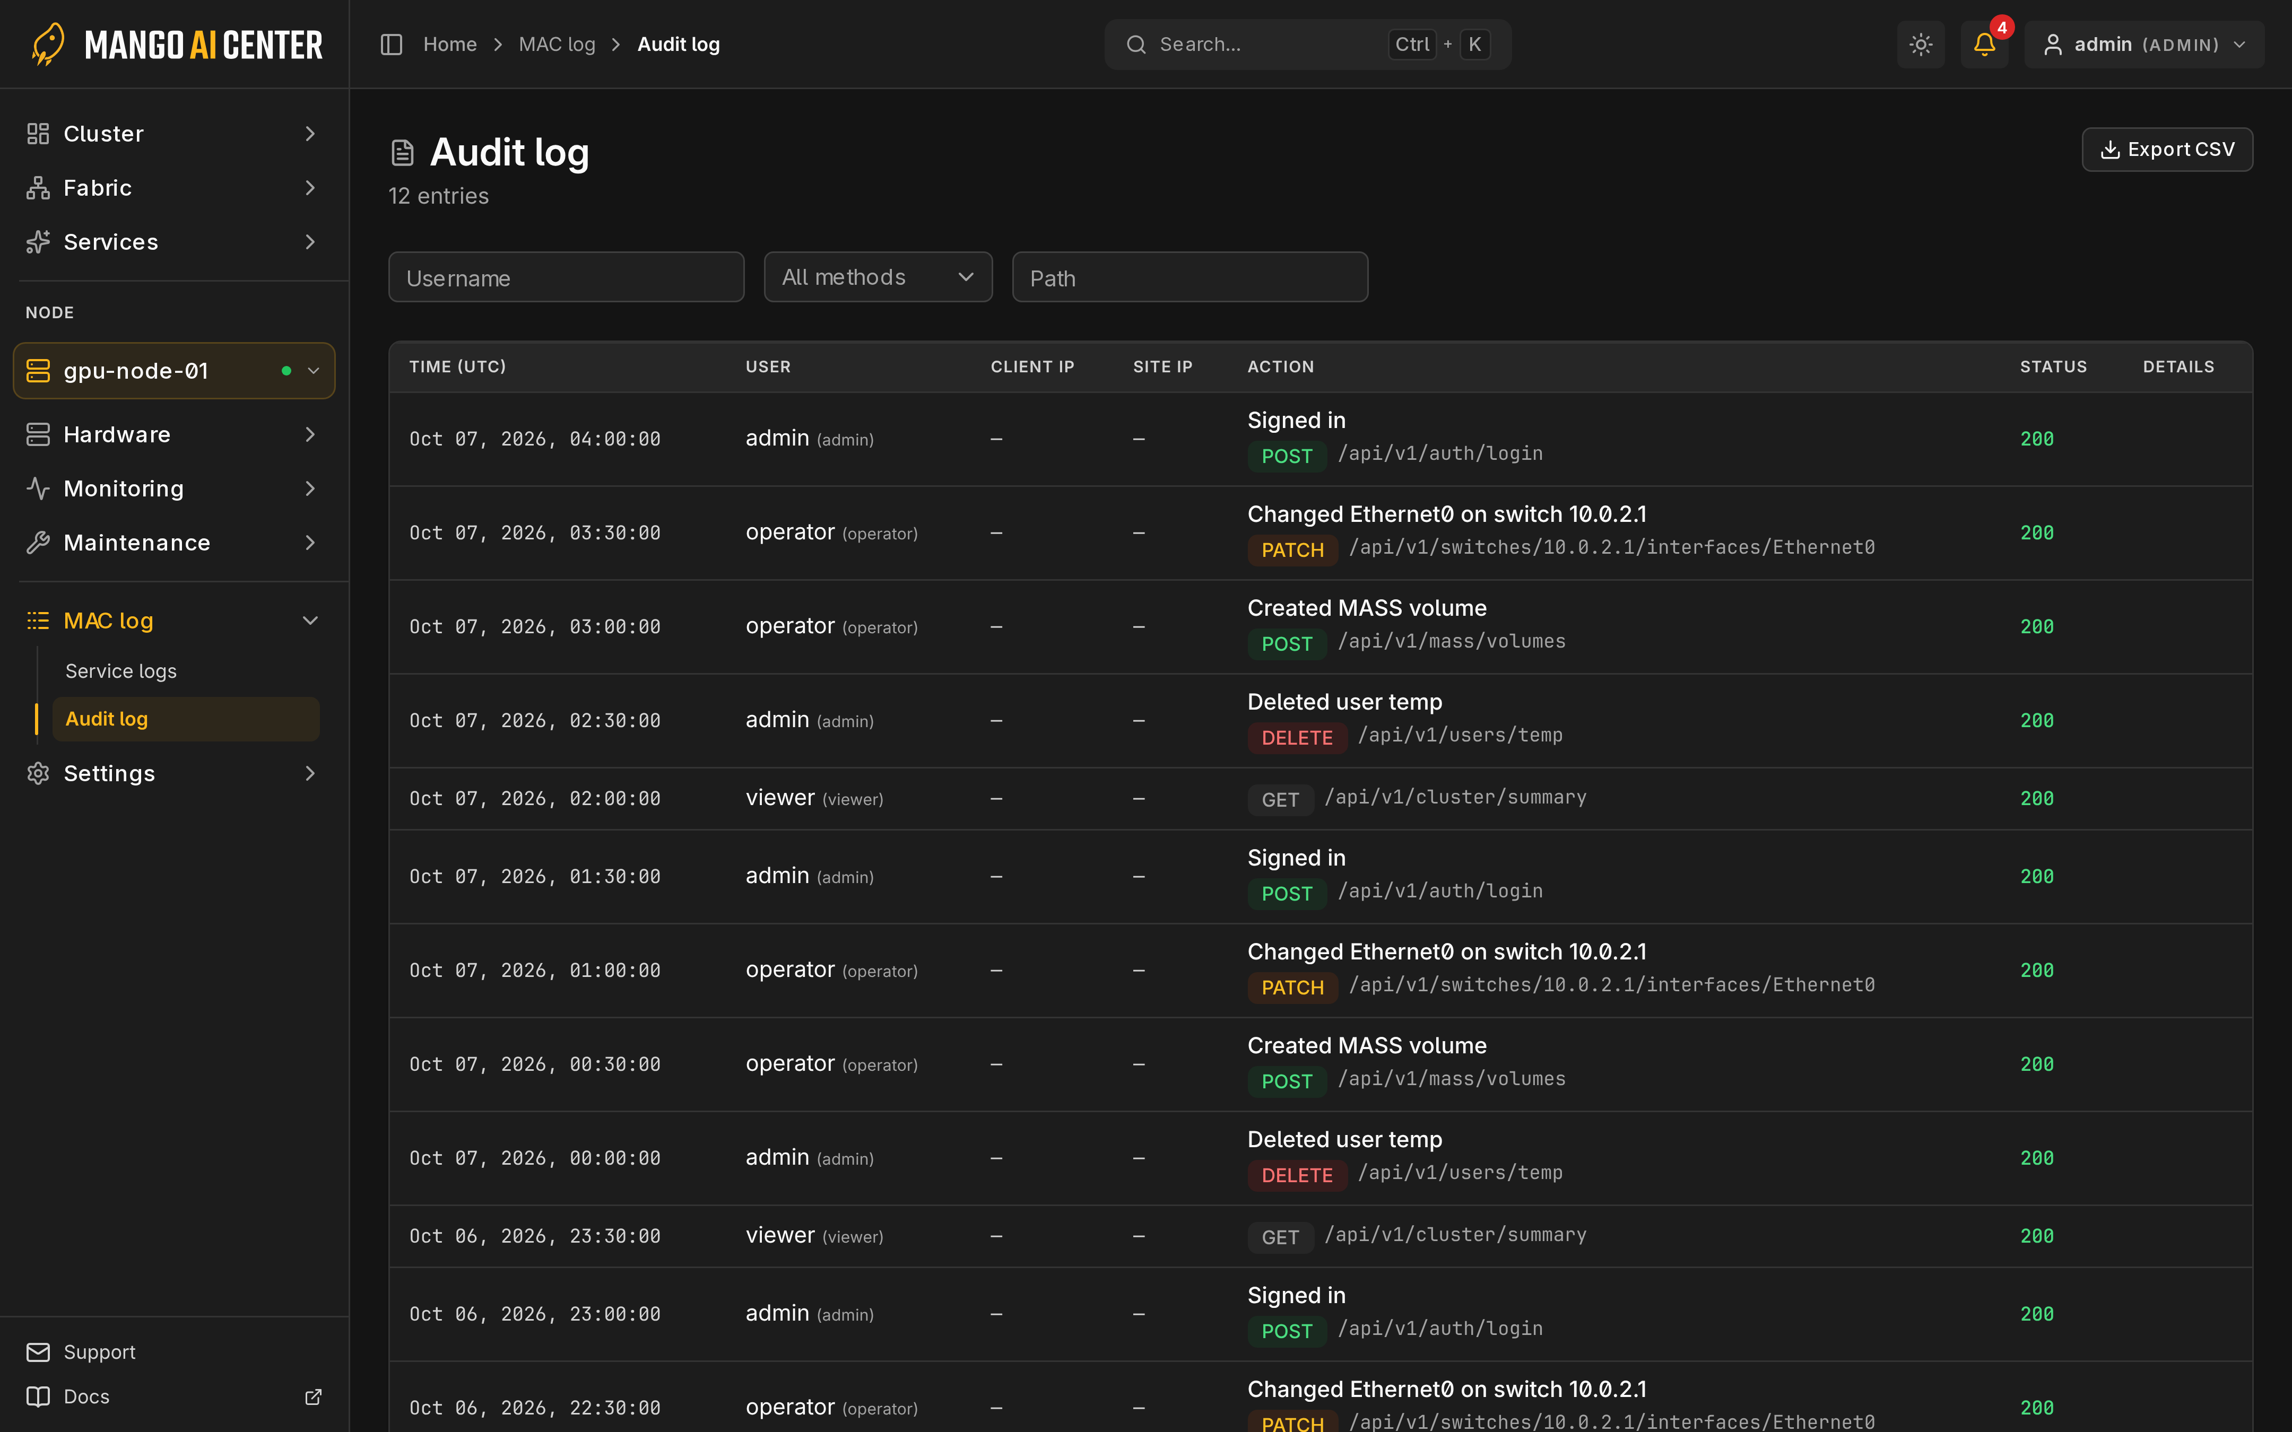2292x1432 pixels.
Task: Click the TIME (UTC) column header
Action: tap(457, 366)
